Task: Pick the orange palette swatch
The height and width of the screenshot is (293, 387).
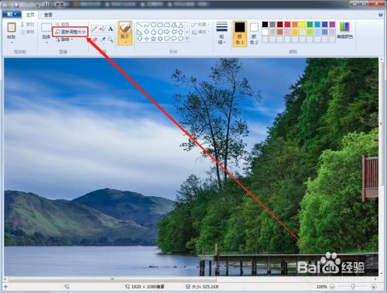Action: (x=295, y=25)
